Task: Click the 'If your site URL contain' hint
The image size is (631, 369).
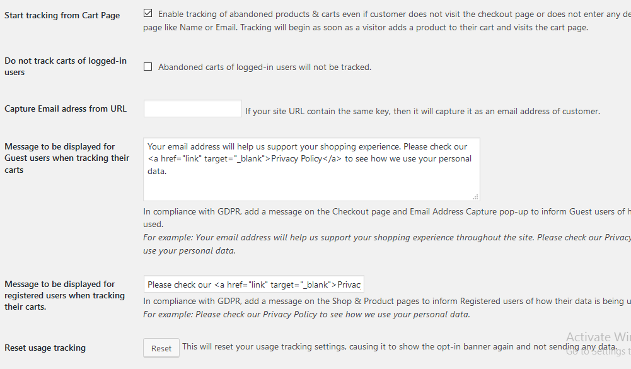Action: (422, 111)
